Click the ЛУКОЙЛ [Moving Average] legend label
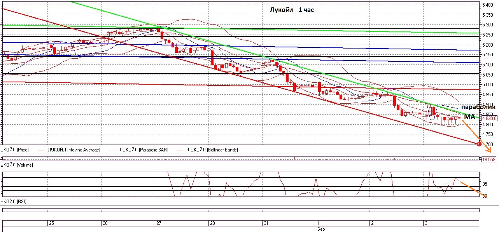 tap(74, 150)
